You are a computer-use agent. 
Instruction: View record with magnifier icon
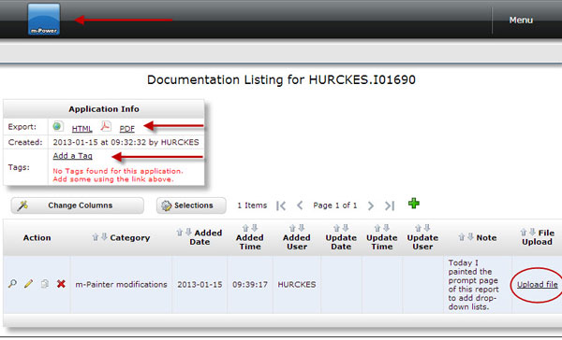point(12,284)
